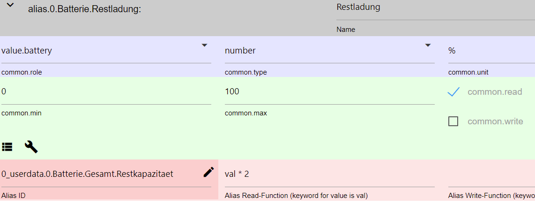Click the common.write label text
The height and width of the screenshot is (205, 535).
pyautogui.click(x=495, y=121)
